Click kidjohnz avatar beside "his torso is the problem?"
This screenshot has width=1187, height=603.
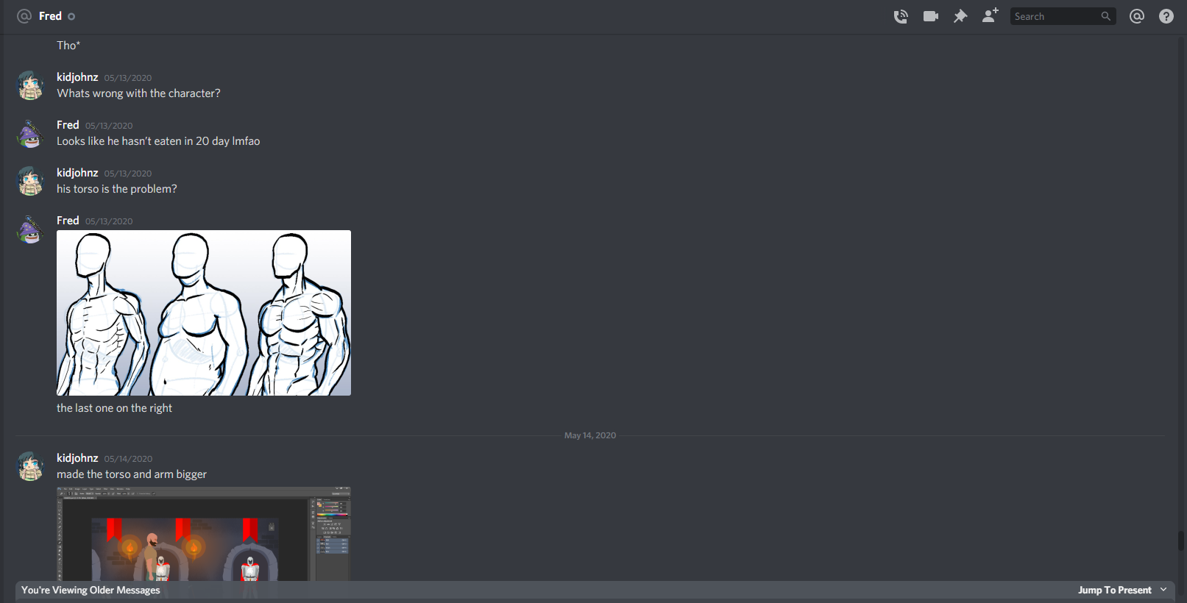[30, 181]
